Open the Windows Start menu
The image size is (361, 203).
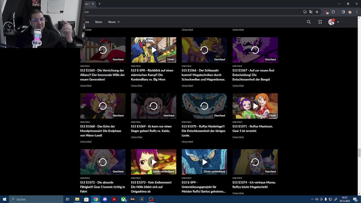(5, 199)
